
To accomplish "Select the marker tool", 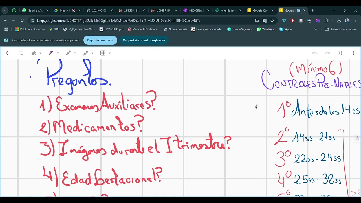I will click(68, 53).
